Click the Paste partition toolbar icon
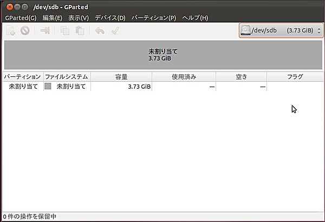Viewport: 325px width, 222px height. (x=79, y=31)
